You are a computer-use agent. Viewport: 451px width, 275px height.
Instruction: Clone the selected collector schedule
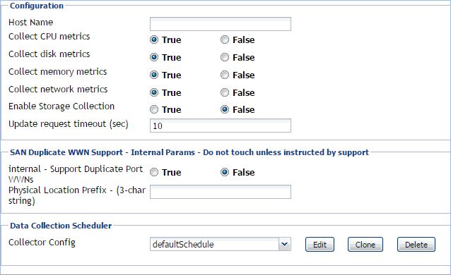click(x=365, y=244)
